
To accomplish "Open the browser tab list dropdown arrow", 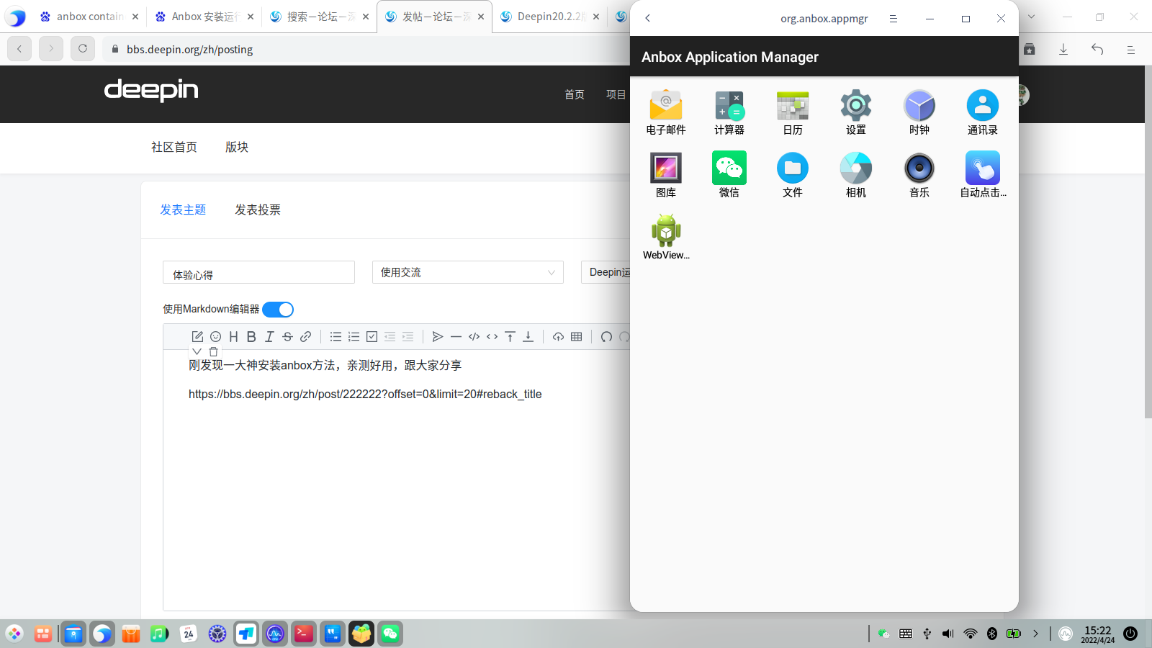I will 1031,17.
